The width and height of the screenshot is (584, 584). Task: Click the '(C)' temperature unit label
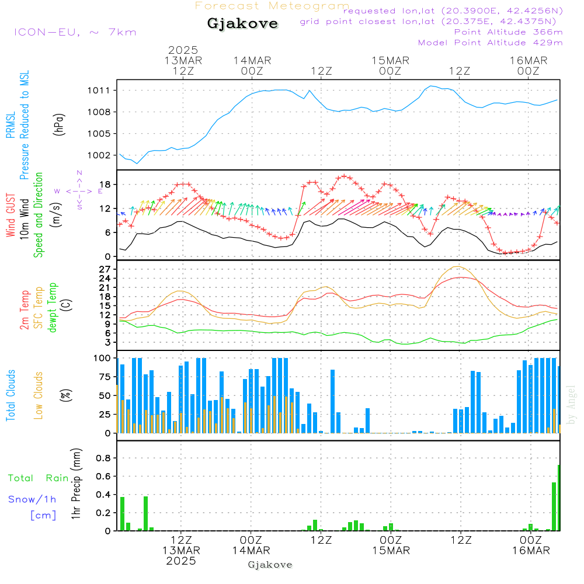pos(67,305)
